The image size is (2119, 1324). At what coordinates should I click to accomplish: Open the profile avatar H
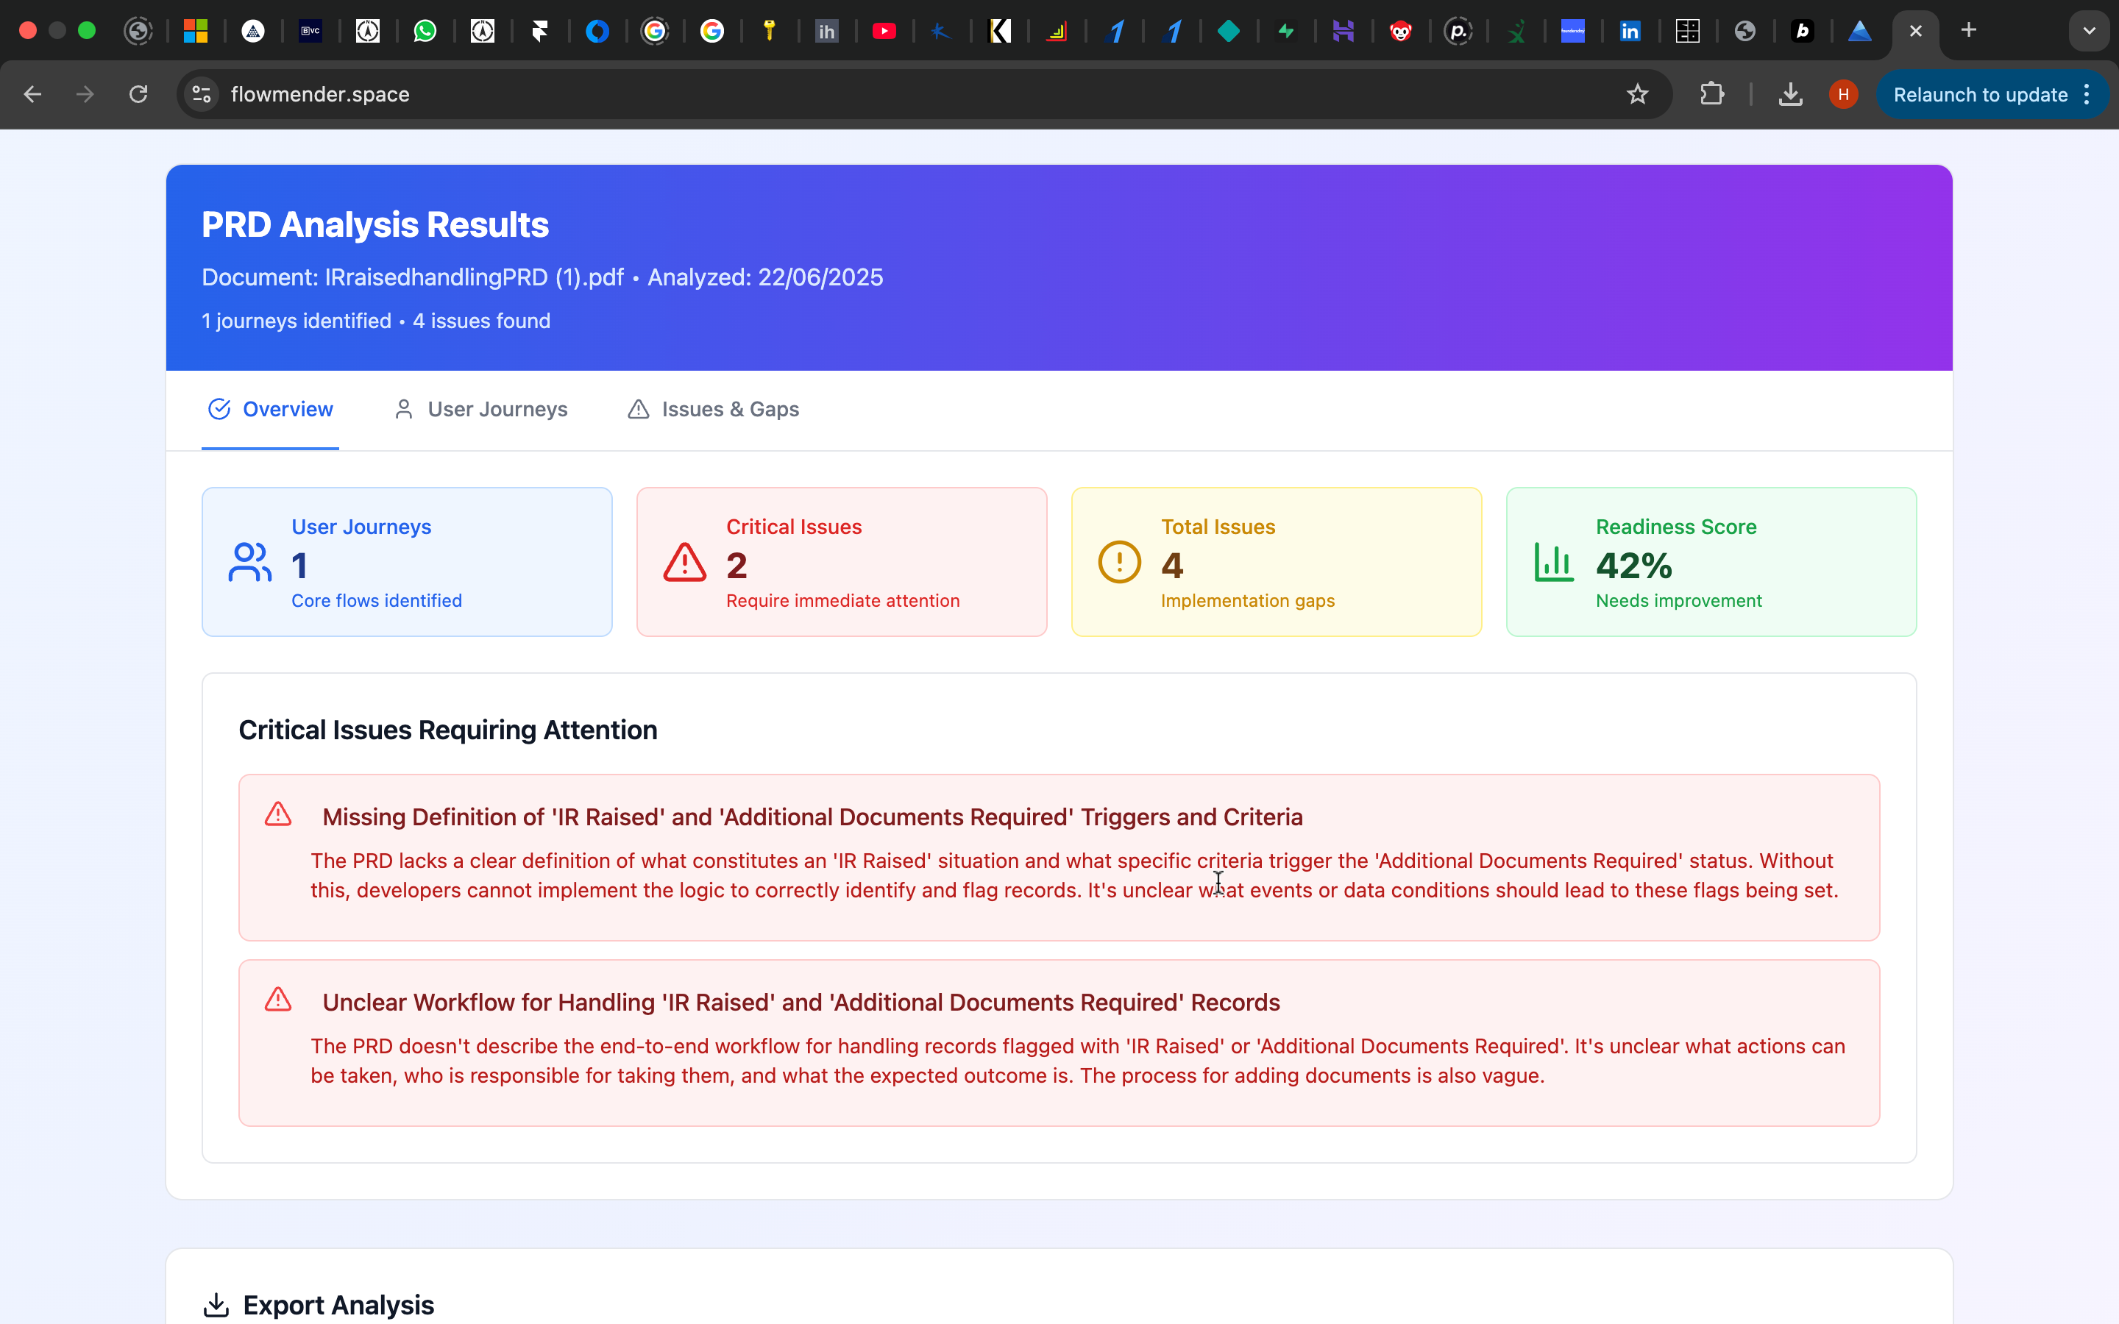tap(1843, 95)
